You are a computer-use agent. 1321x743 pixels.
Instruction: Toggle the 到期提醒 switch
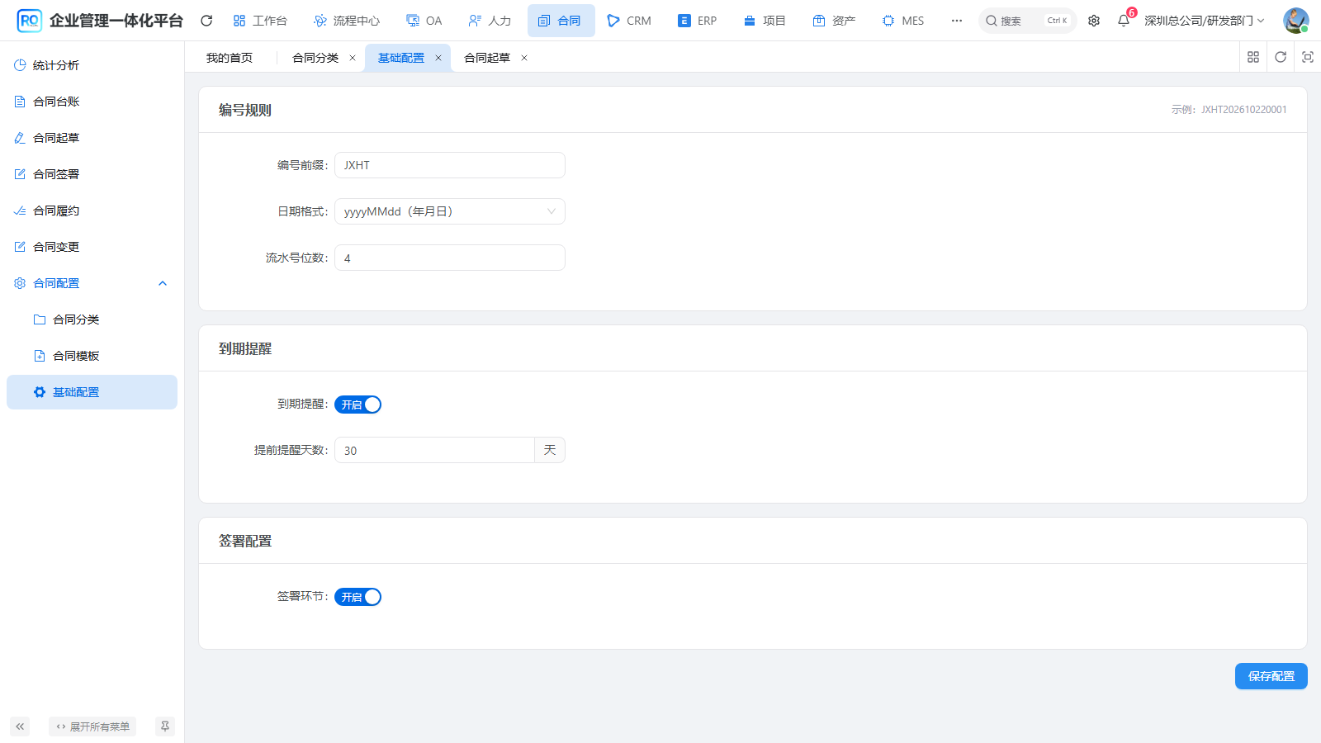coord(357,405)
